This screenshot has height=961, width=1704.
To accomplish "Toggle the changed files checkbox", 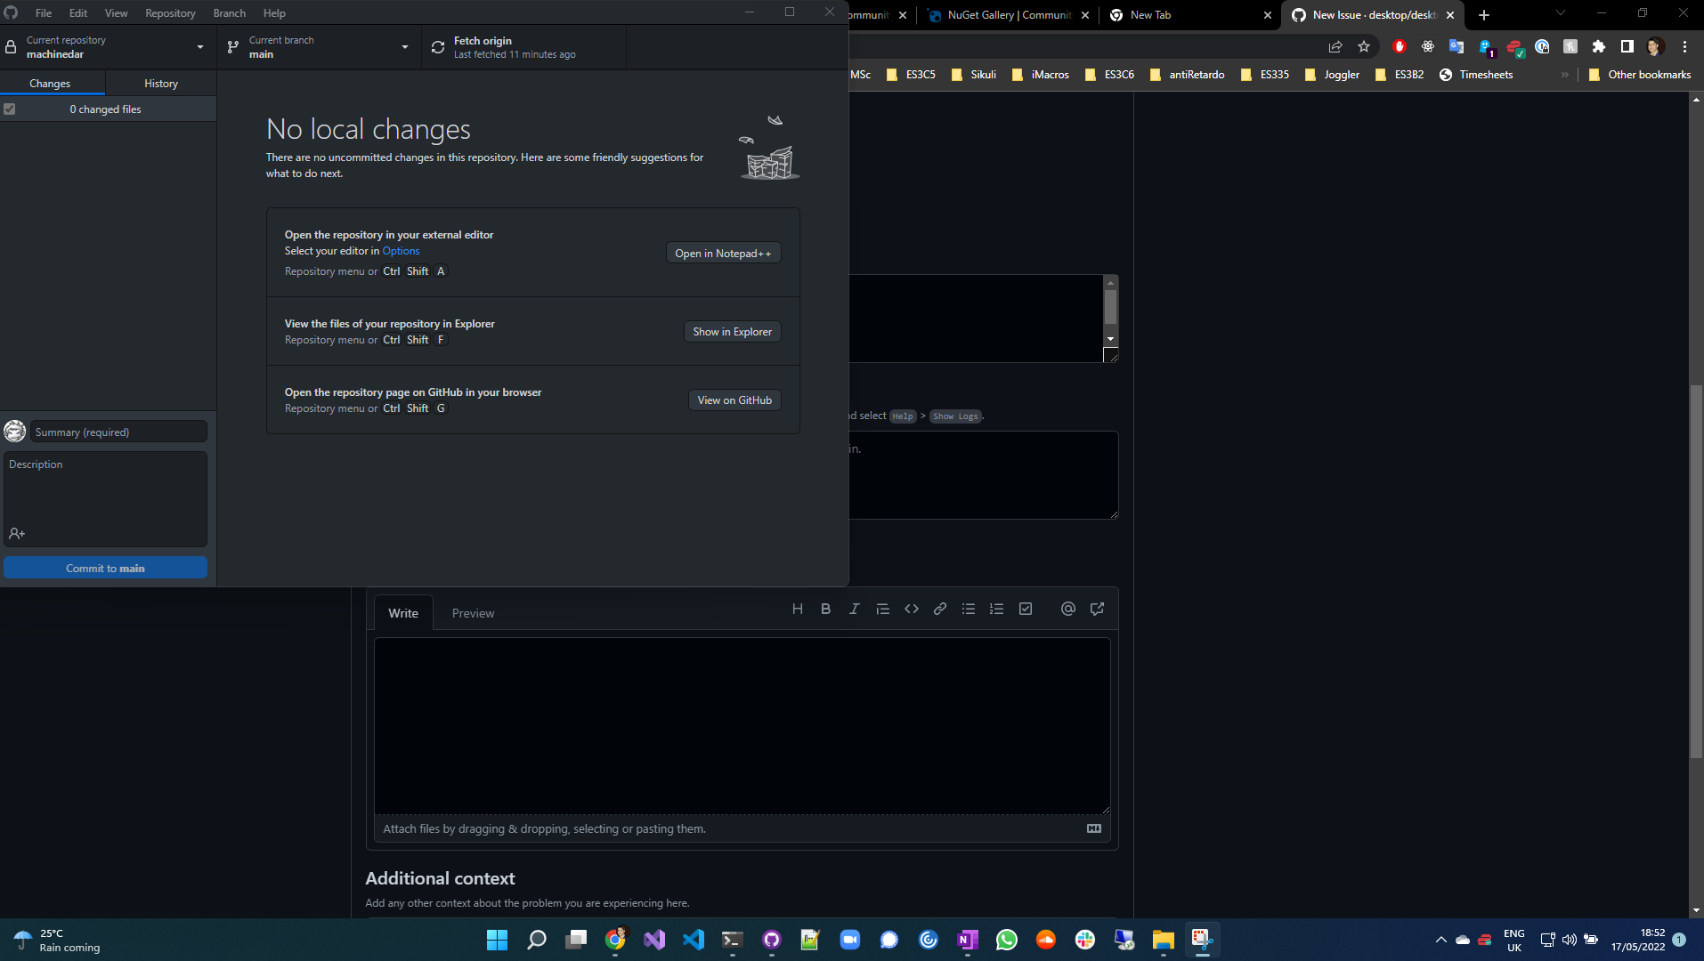I will click(x=9, y=109).
